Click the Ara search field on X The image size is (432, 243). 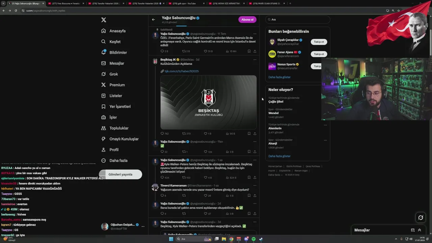coord(297,20)
